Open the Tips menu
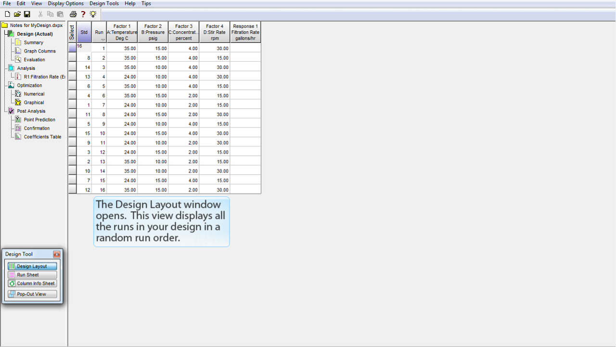 146,3
